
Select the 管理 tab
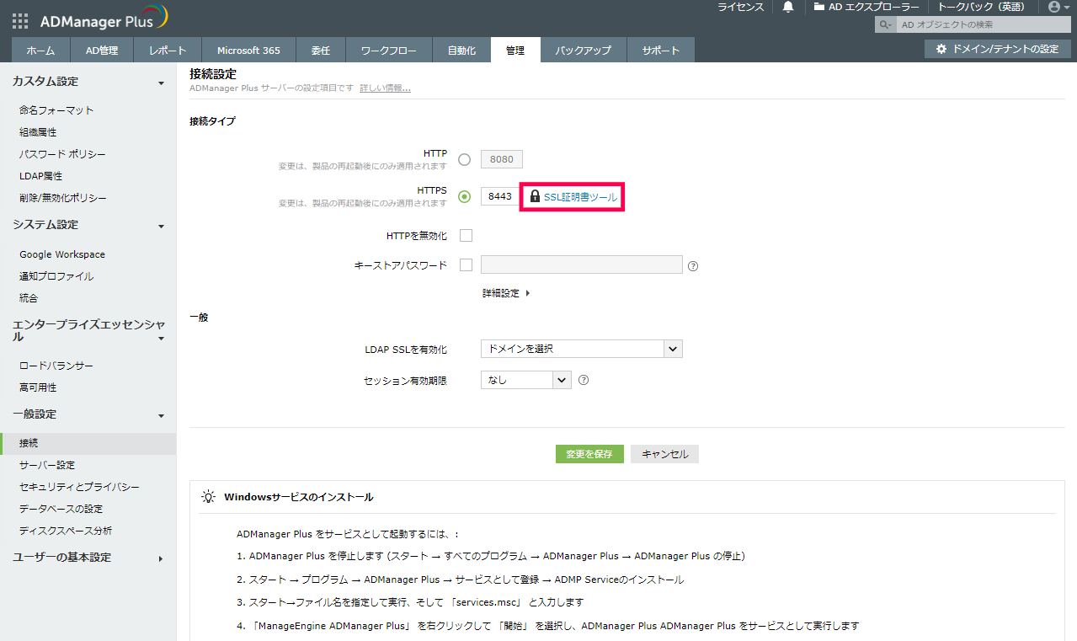515,51
